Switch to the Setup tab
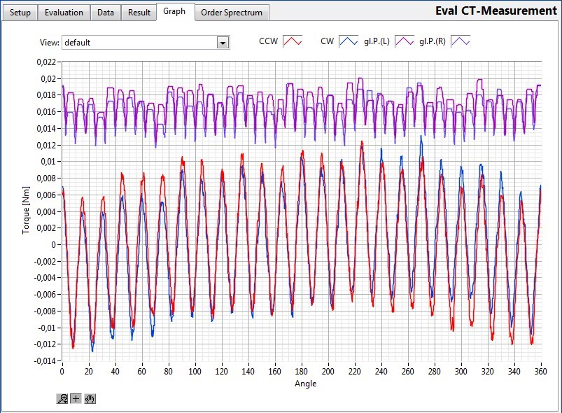Image resolution: width=562 pixels, height=413 pixels. [x=20, y=13]
